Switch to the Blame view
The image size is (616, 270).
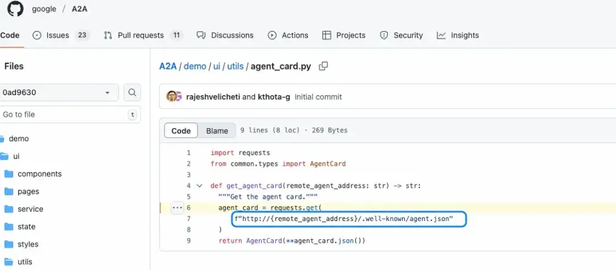(217, 130)
